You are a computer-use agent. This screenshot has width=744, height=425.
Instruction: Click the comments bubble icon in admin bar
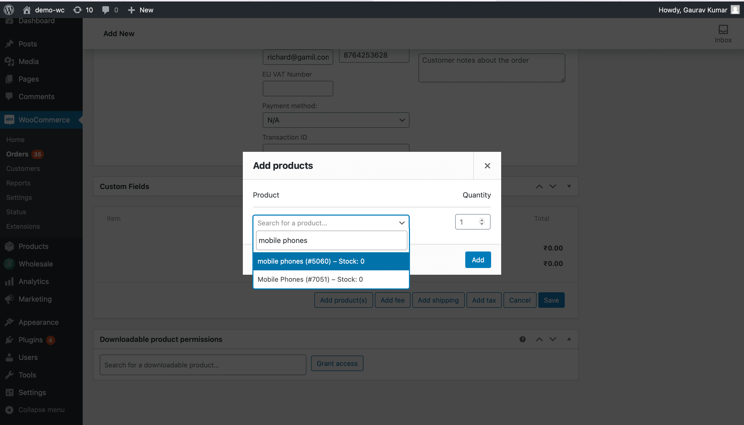tap(105, 10)
